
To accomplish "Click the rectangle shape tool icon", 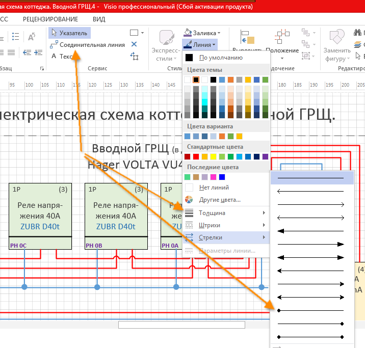I will [x=134, y=33].
